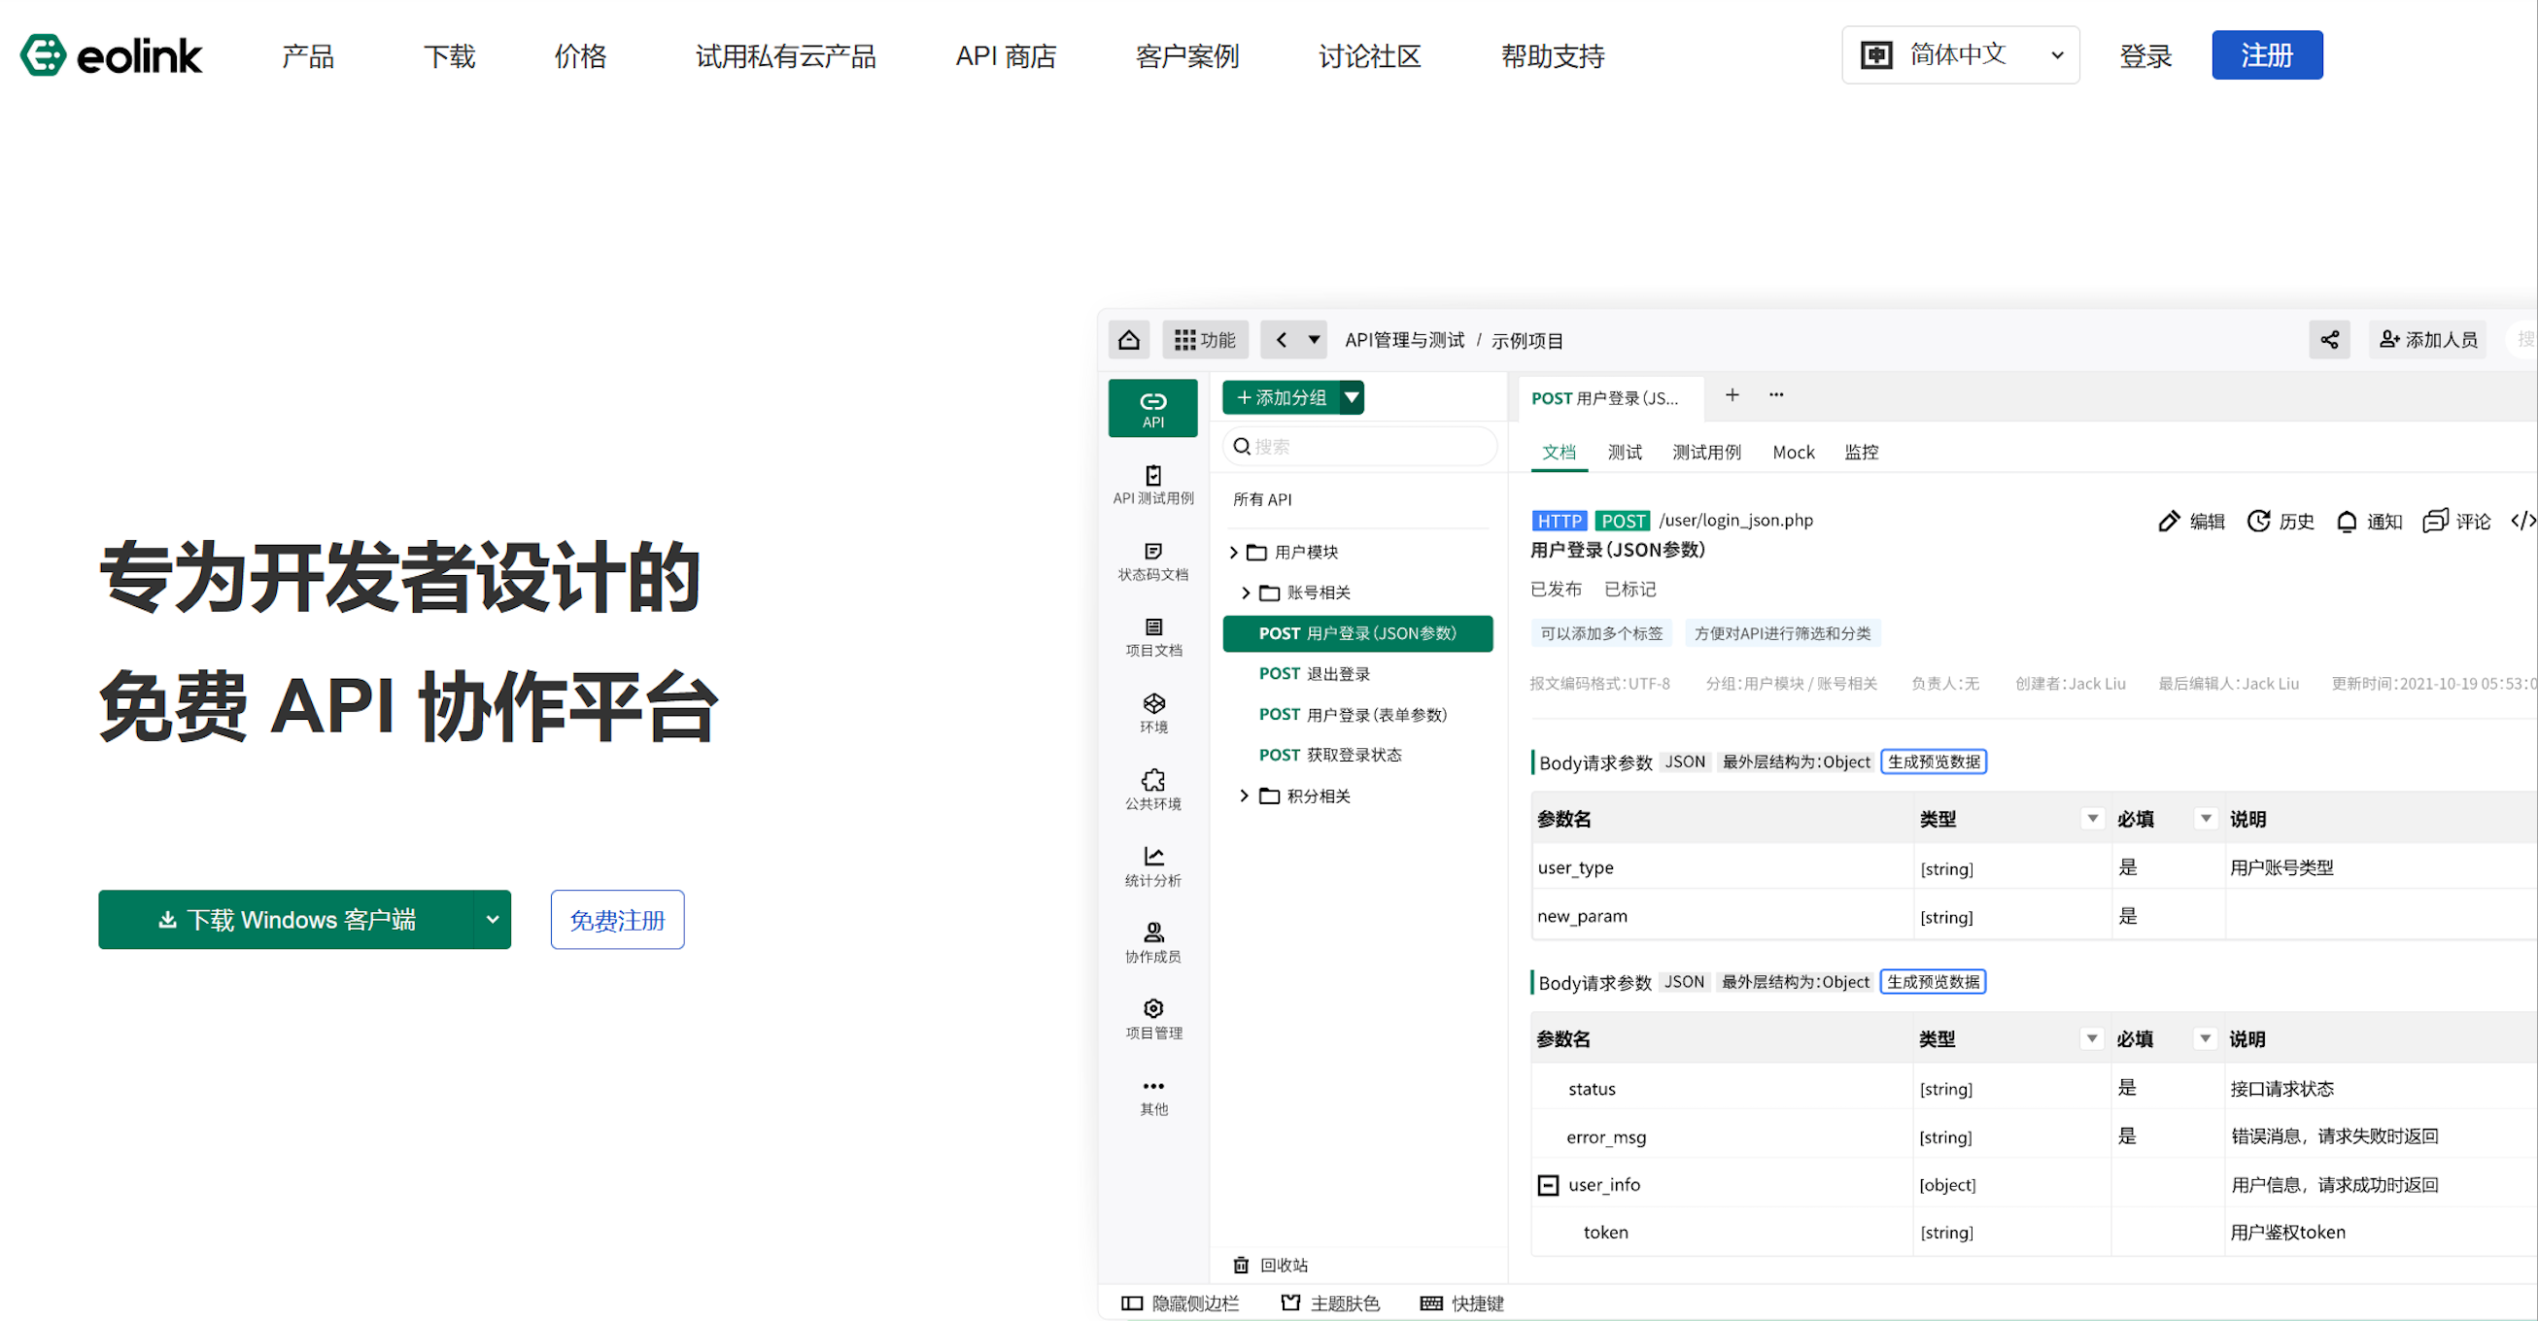The width and height of the screenshot is (2538, 1321).
Task: Click the eolink logo
Action: (111, 55)
